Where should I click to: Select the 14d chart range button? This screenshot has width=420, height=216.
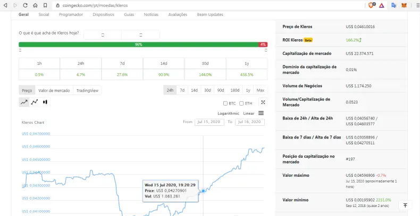pyautogui.click(x=194, y=90)
